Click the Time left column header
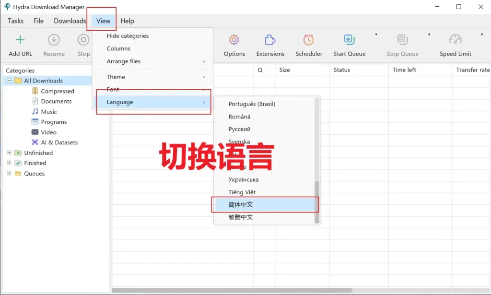The height and width of the screenshot is (295, 491). point(420,70)
